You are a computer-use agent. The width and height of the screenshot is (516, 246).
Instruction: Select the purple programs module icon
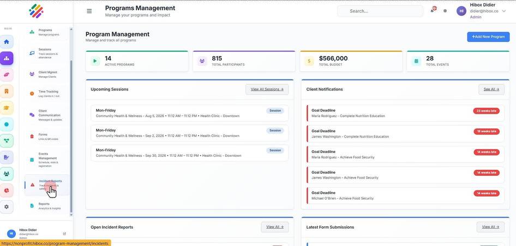coord(7,58)
